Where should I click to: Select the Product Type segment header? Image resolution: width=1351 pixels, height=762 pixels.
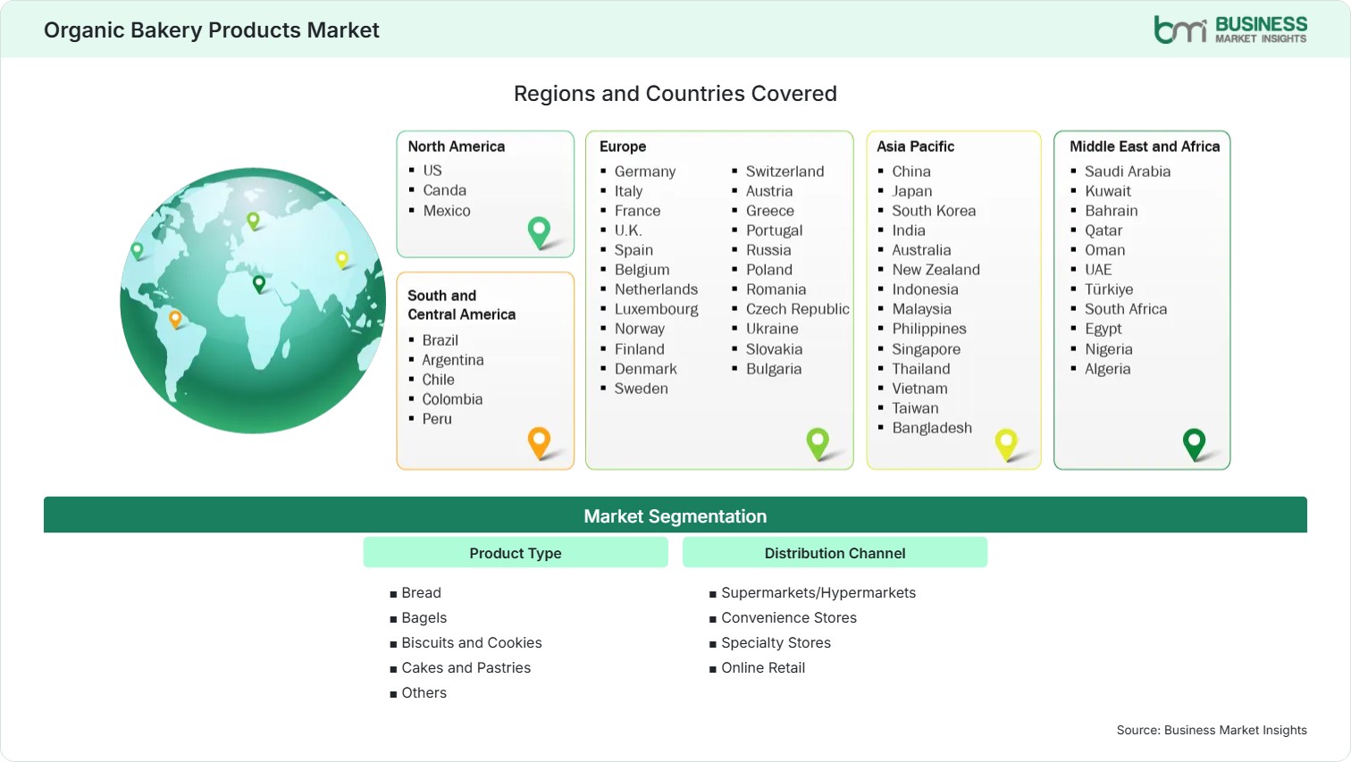pyautogui.click(x=516, y=553)
